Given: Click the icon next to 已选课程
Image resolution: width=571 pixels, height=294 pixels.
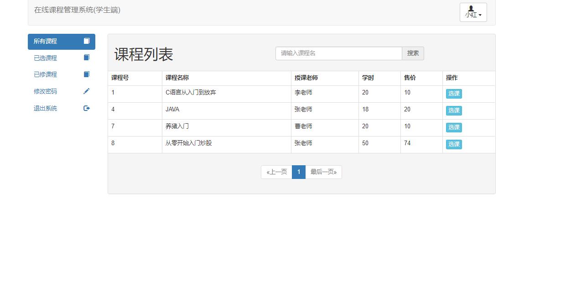Looking at the screenshot, I should coord(86,58).
